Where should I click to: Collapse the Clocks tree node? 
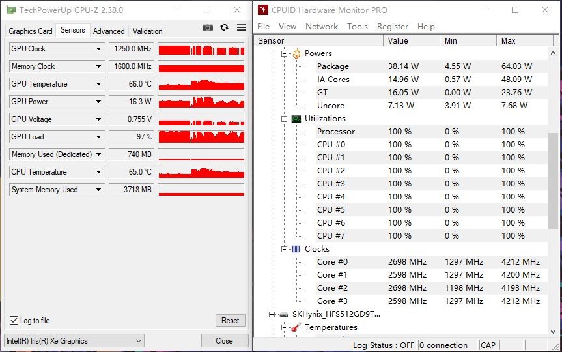point(284,249)
